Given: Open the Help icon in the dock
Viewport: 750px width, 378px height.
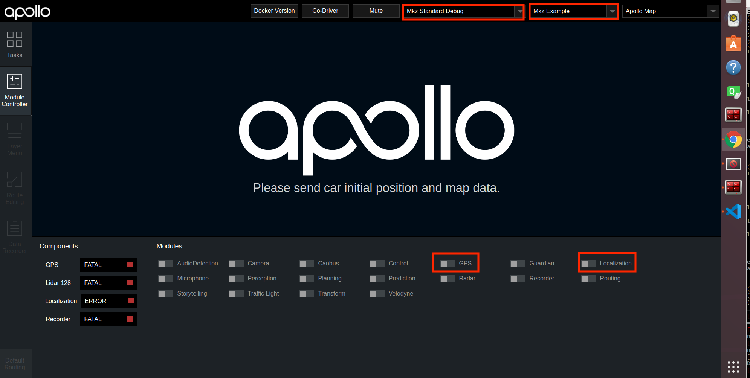Looking at the screenshot, I should point(733,68).
